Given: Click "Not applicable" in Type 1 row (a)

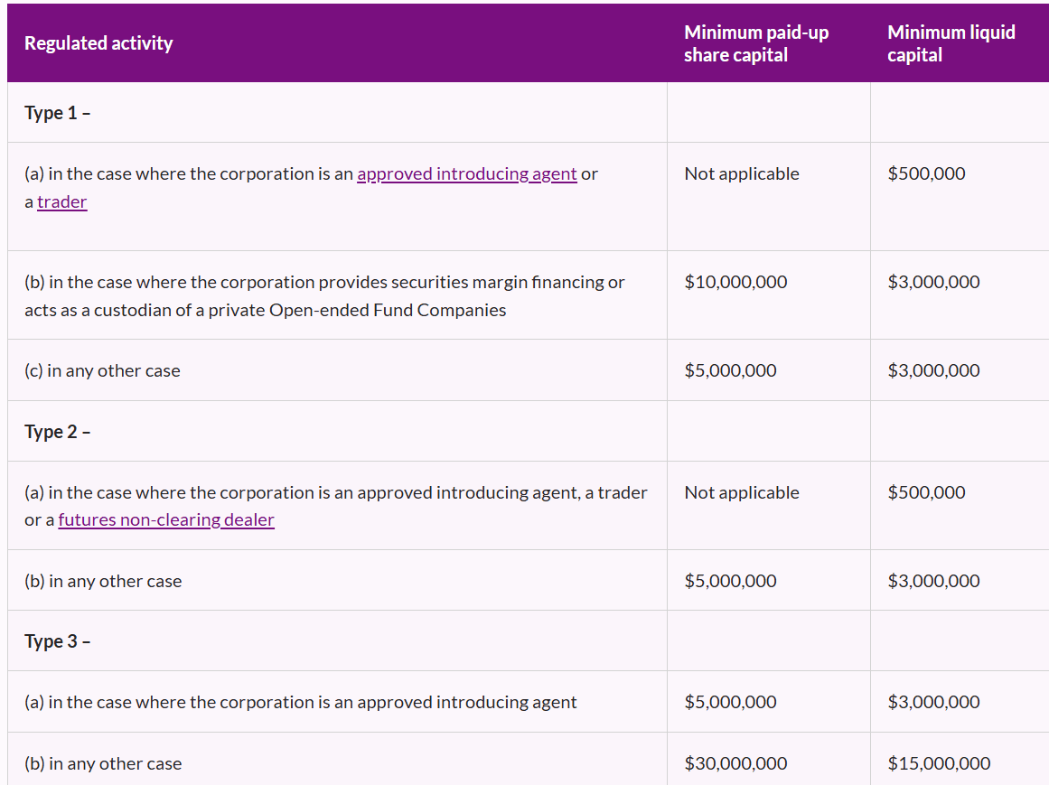Looking at the screenshot, I should click(742, 173).
